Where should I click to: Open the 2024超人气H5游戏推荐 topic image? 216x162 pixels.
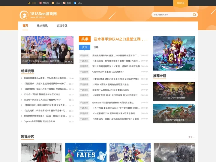pyautogui.click(x=174, y=91)
